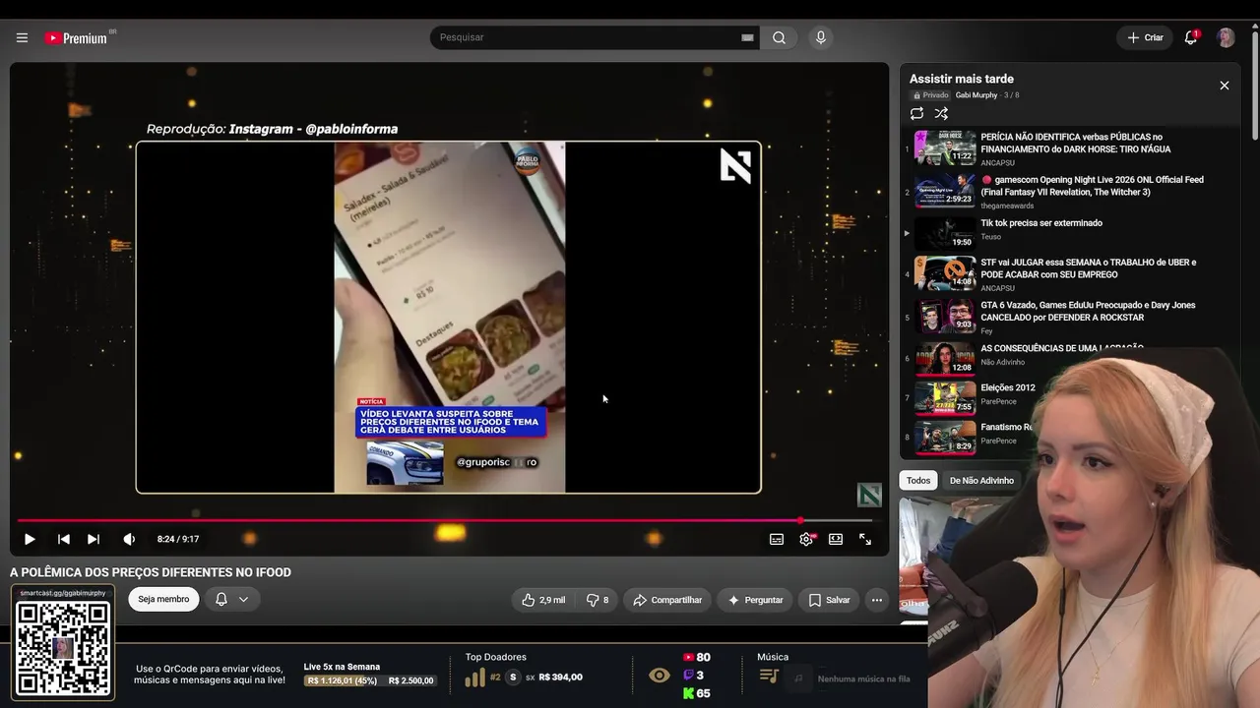
Task: Click the search magnifier button
Action: pos(779,37)
